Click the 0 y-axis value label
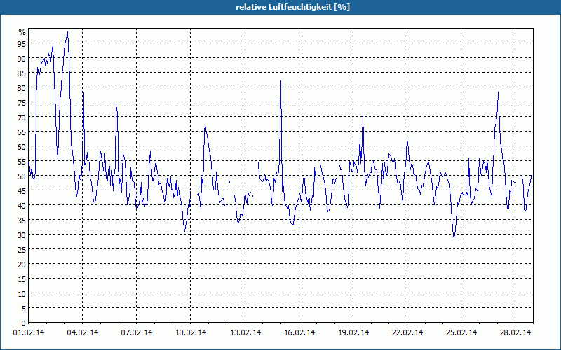 click(23, 323)
